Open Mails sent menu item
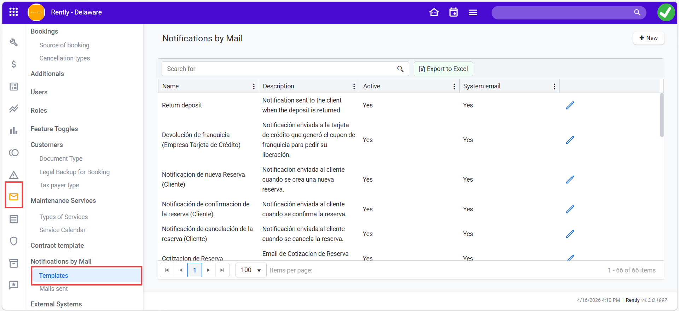This screenshot has width=679, height=311. (54, 289)
